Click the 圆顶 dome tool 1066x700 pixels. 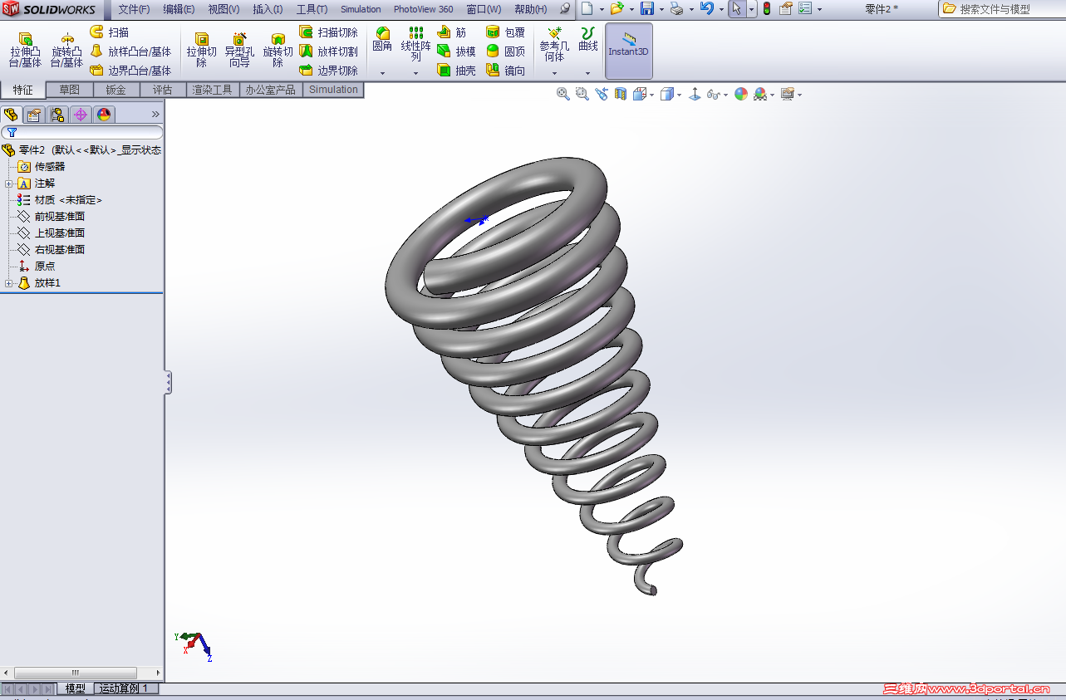[x=505, y=51]
